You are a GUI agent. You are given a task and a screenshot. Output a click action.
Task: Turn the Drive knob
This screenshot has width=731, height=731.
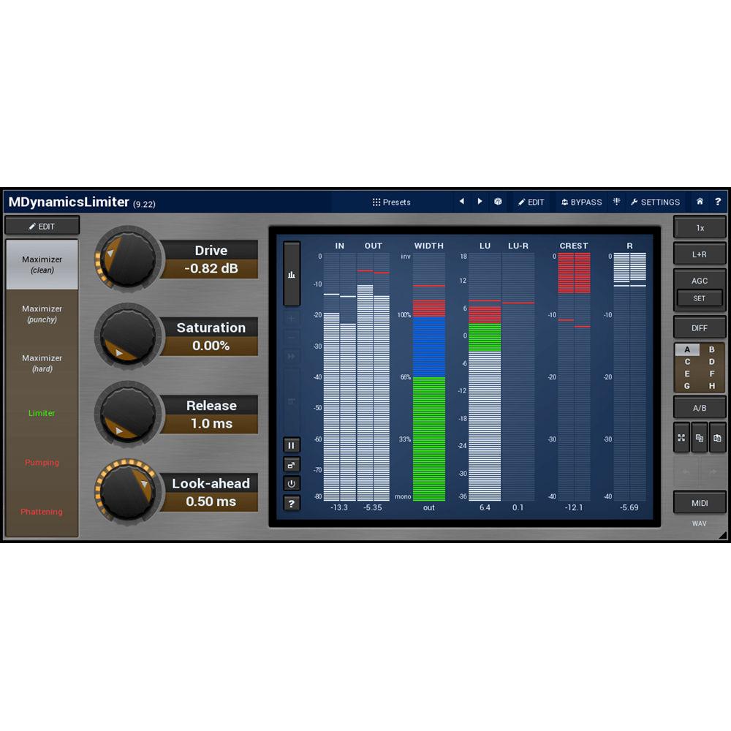[x=127, y=259]
